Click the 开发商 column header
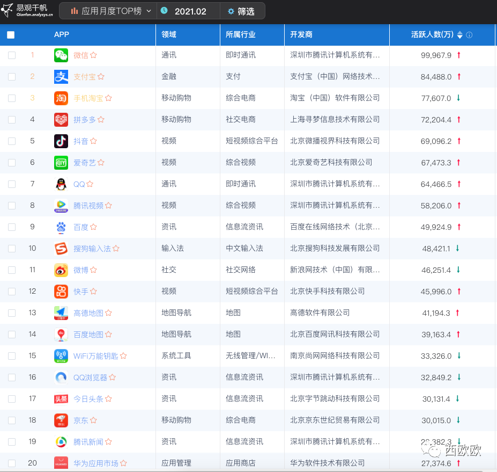The height and width of the screenshot is (472, 497). pos(301,34)
